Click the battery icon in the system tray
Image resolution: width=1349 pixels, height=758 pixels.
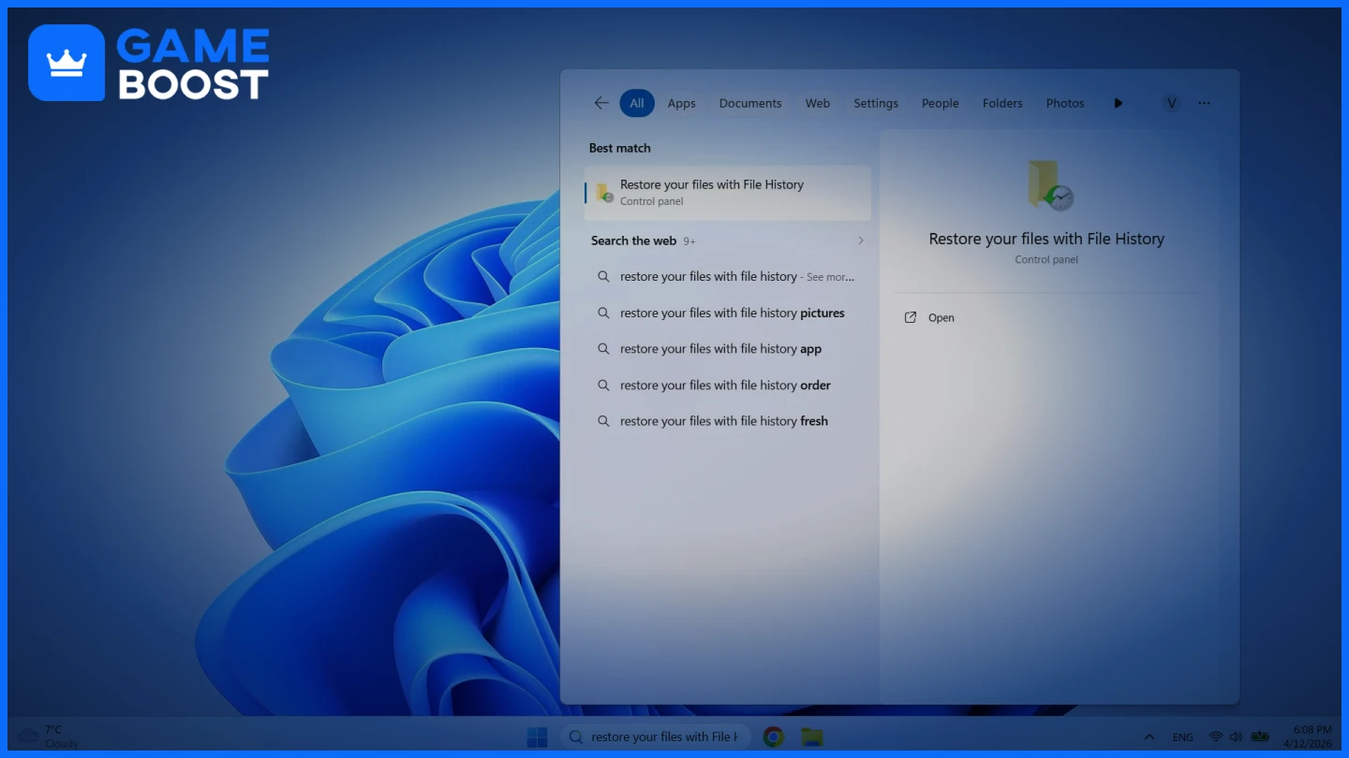pos(1260,736)
